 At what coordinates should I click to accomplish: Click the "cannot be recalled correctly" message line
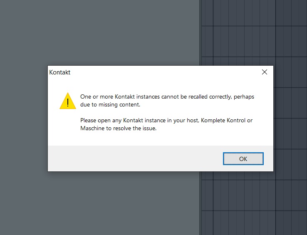[166, 96]
